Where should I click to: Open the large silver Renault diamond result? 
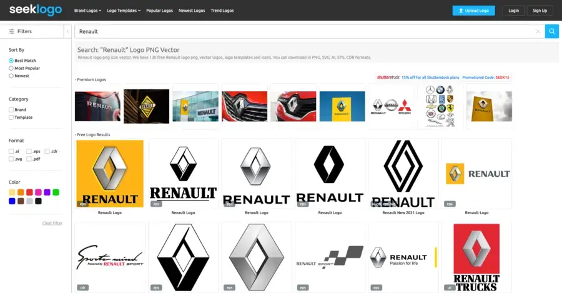tap(257, 257)
